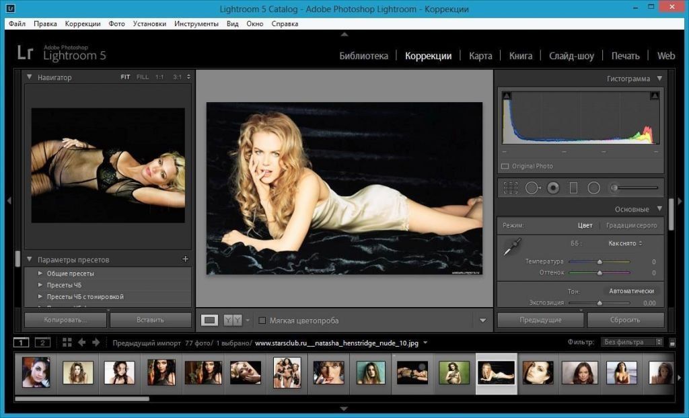Click the Автоматически tone button
689x418 pixels.
(631, 291)
